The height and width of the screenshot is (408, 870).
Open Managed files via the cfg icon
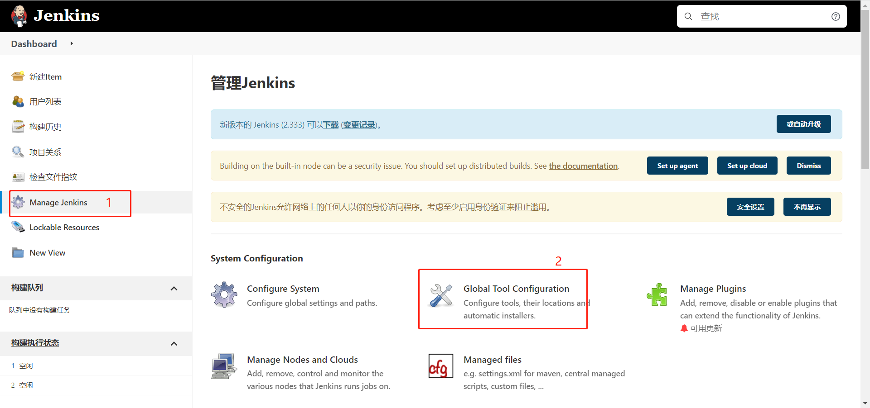click(440, 365)
